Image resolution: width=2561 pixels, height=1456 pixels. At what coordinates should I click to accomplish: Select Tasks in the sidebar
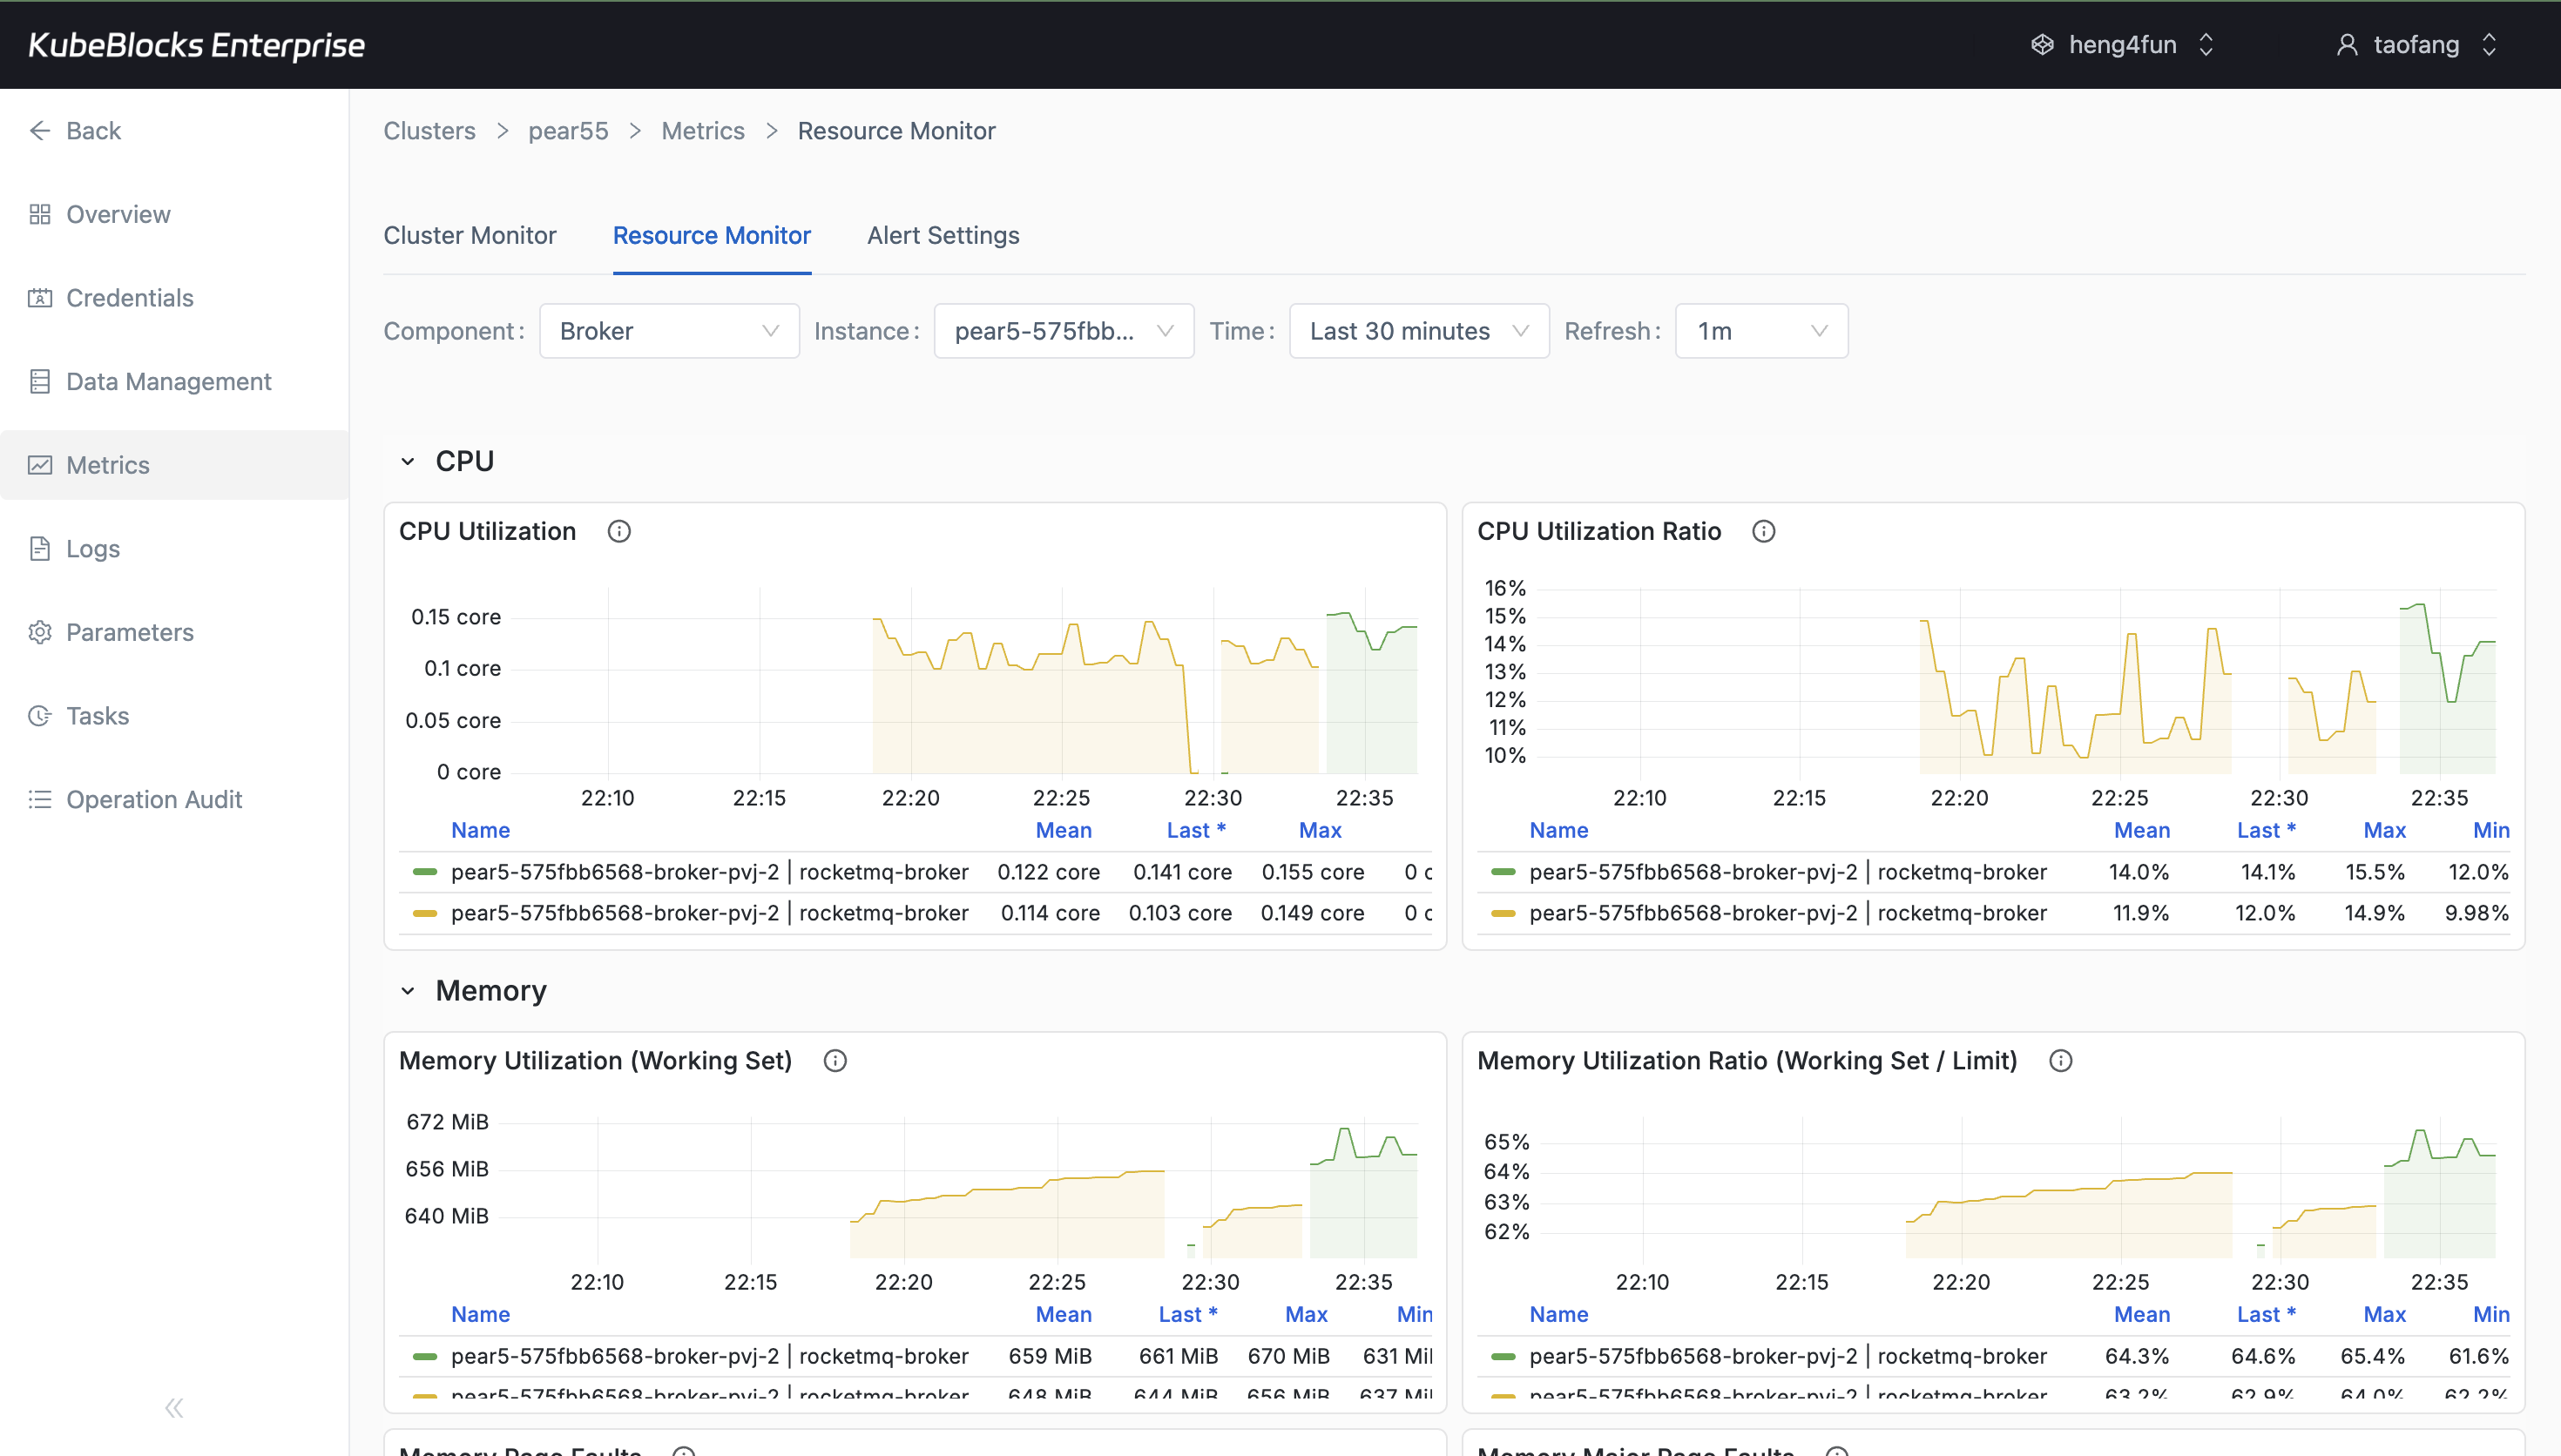97,715
